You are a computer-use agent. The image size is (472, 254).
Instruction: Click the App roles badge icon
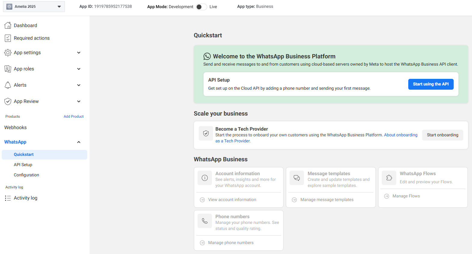coord(8,69)
